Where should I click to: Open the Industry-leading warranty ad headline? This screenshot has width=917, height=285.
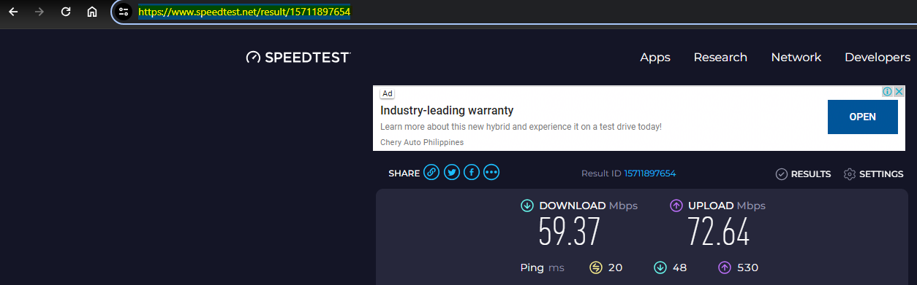click(447, 111)
